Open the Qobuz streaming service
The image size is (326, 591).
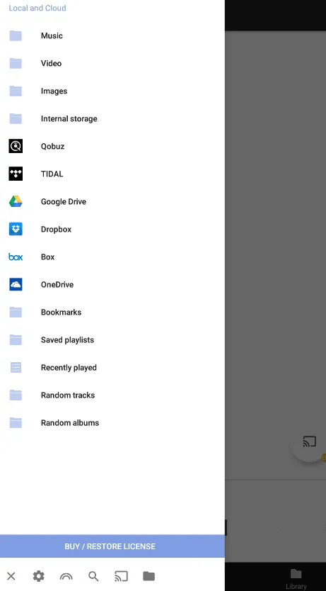point(112,146)
